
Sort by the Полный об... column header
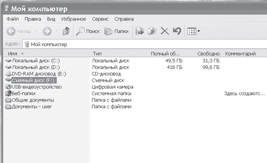tap(166, 54)
